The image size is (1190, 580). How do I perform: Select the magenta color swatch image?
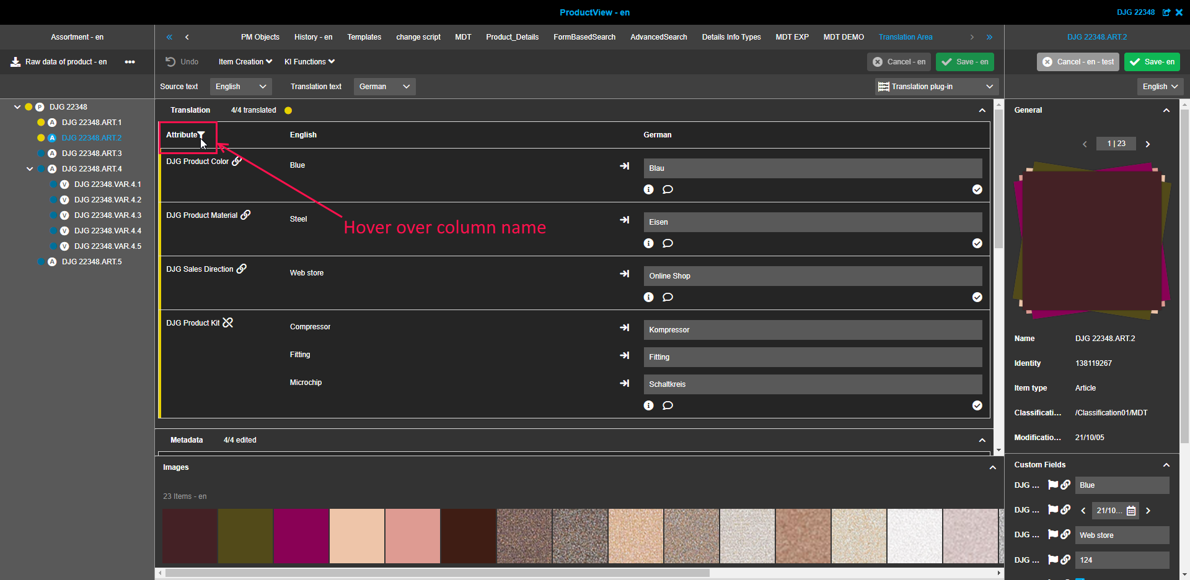coord(301,535)
